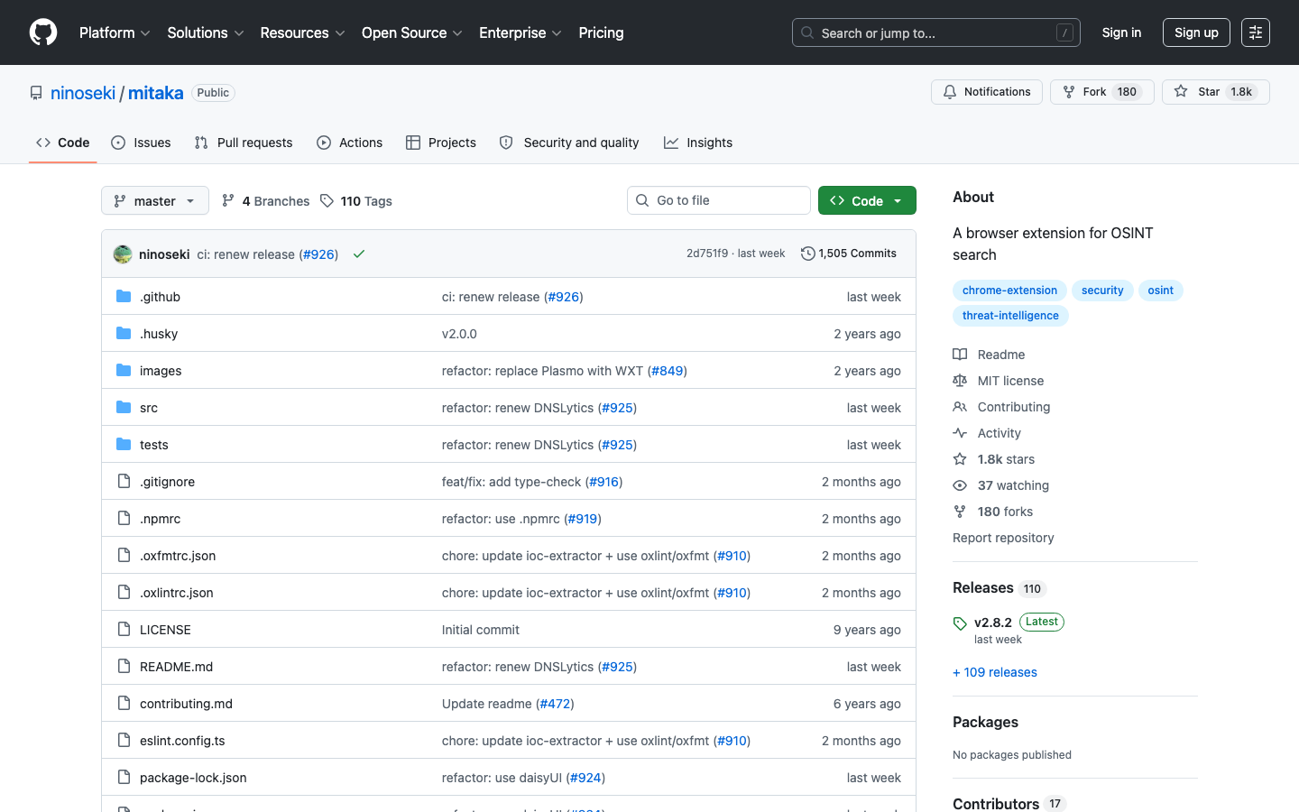Click the Sign in link
1299x812 pixels.
[1121, 32]
